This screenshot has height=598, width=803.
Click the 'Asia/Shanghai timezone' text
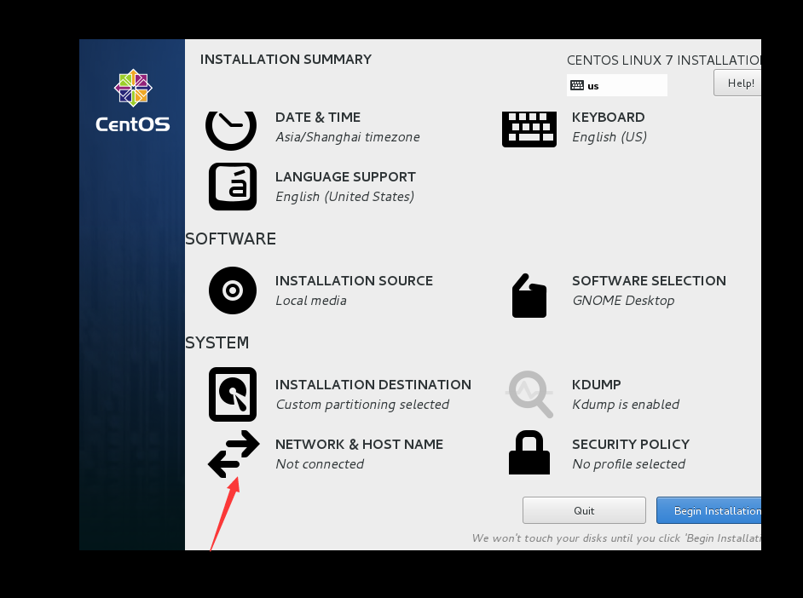point(348,137)
